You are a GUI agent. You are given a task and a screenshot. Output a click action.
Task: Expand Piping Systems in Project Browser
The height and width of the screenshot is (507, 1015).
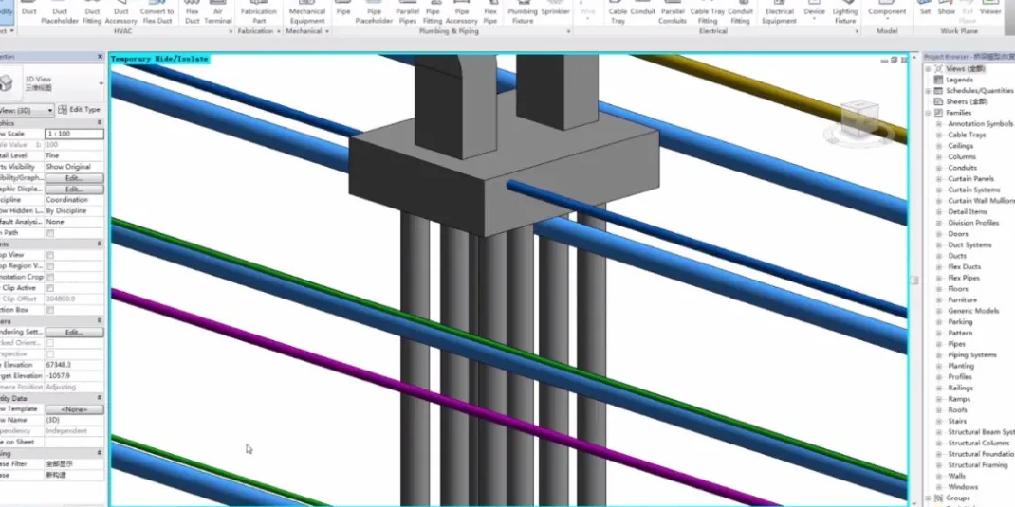point(939,355)
